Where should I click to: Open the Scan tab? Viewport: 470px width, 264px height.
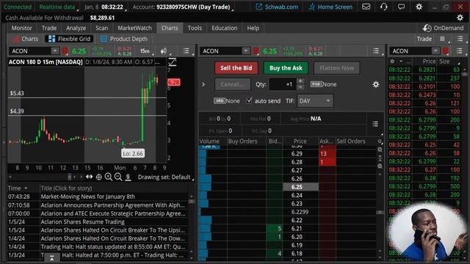101,28
